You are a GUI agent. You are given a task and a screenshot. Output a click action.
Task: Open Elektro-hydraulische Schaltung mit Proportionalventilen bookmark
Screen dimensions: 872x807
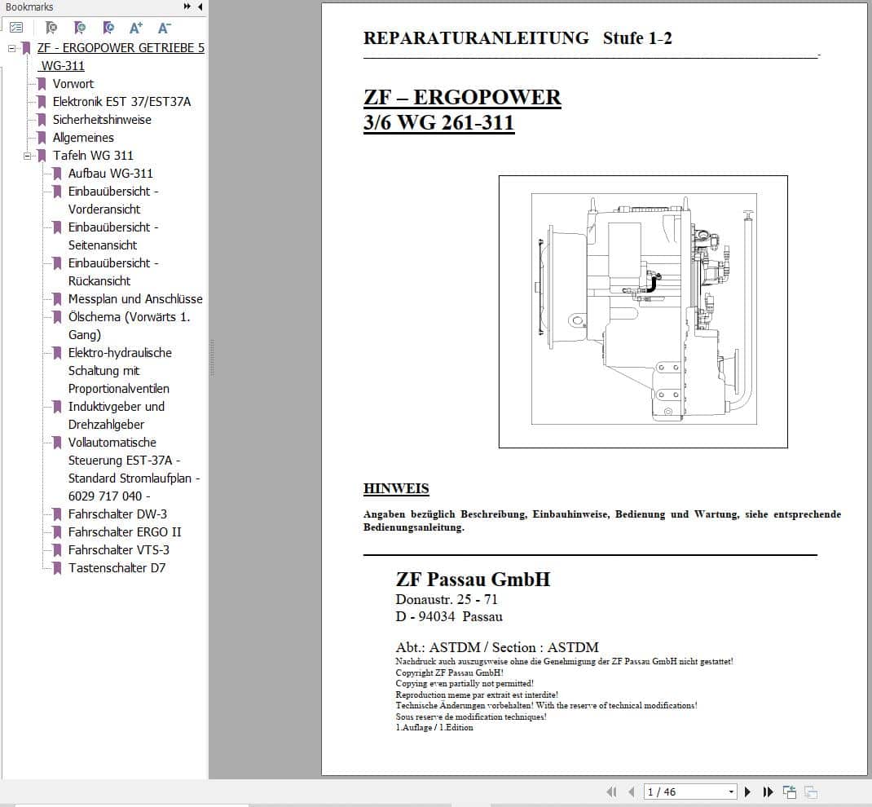click(x=120, y=370)
